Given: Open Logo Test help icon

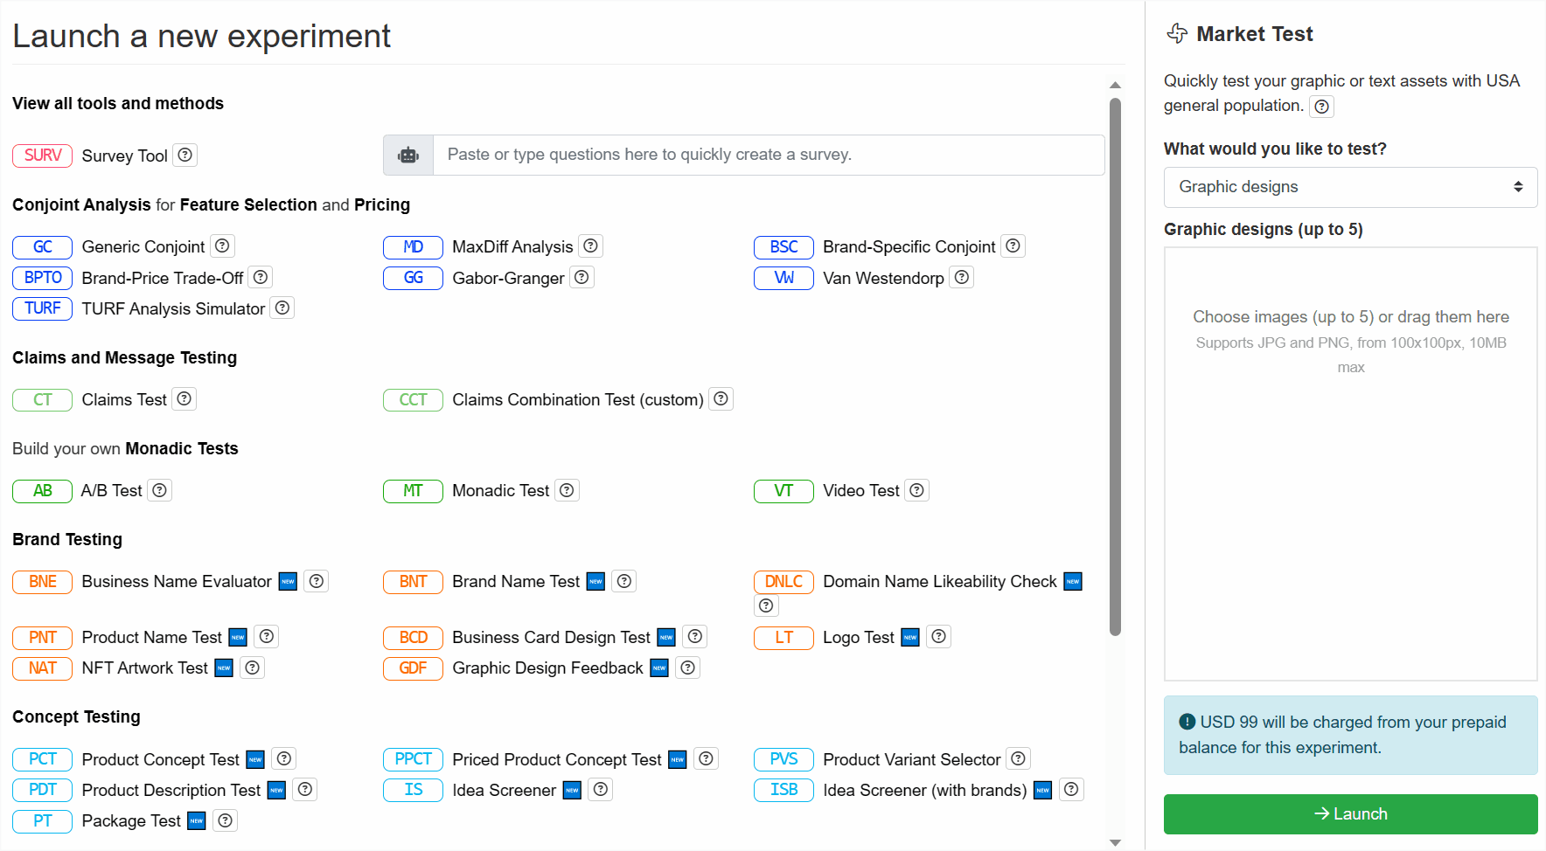Looking at the screenshot, I should [939, 637].
